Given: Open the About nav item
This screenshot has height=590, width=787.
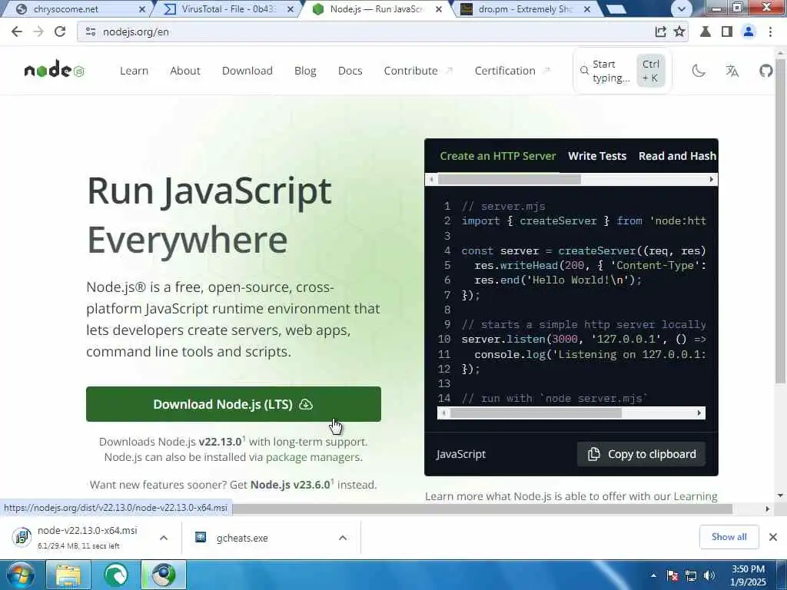Looking at the screenshot, I should (185, 71).
